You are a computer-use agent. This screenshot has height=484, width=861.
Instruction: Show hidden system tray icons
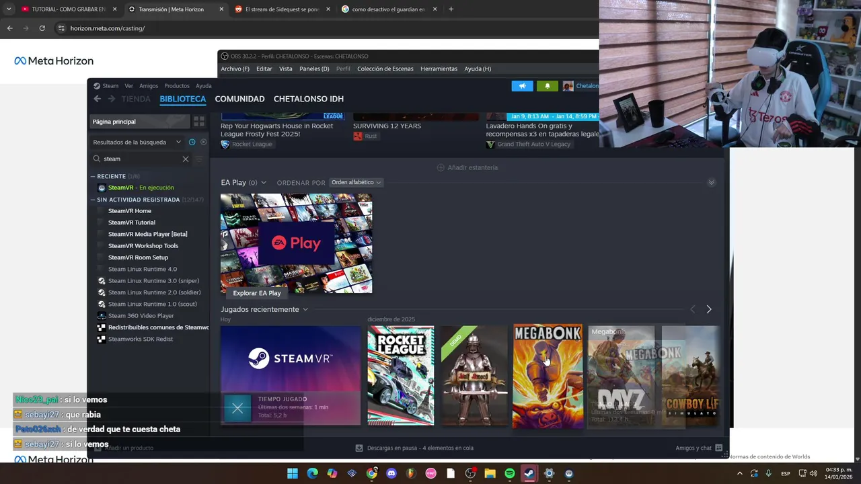pyautogui.click(x=740, y=473)
